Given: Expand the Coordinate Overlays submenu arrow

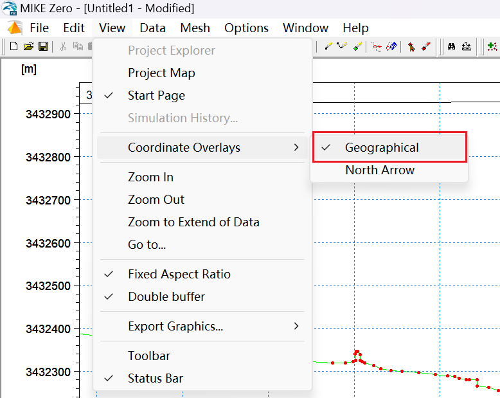Looking at the screenshot, I should click(296, 147).
